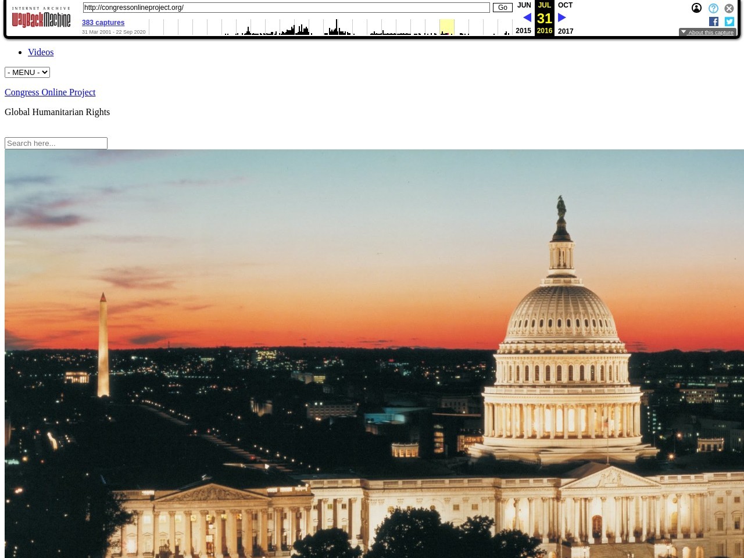This screenshot has width=744, height=558.
Task: Open the user account icon
Action: pyautogui.click(x=696, y=8)
